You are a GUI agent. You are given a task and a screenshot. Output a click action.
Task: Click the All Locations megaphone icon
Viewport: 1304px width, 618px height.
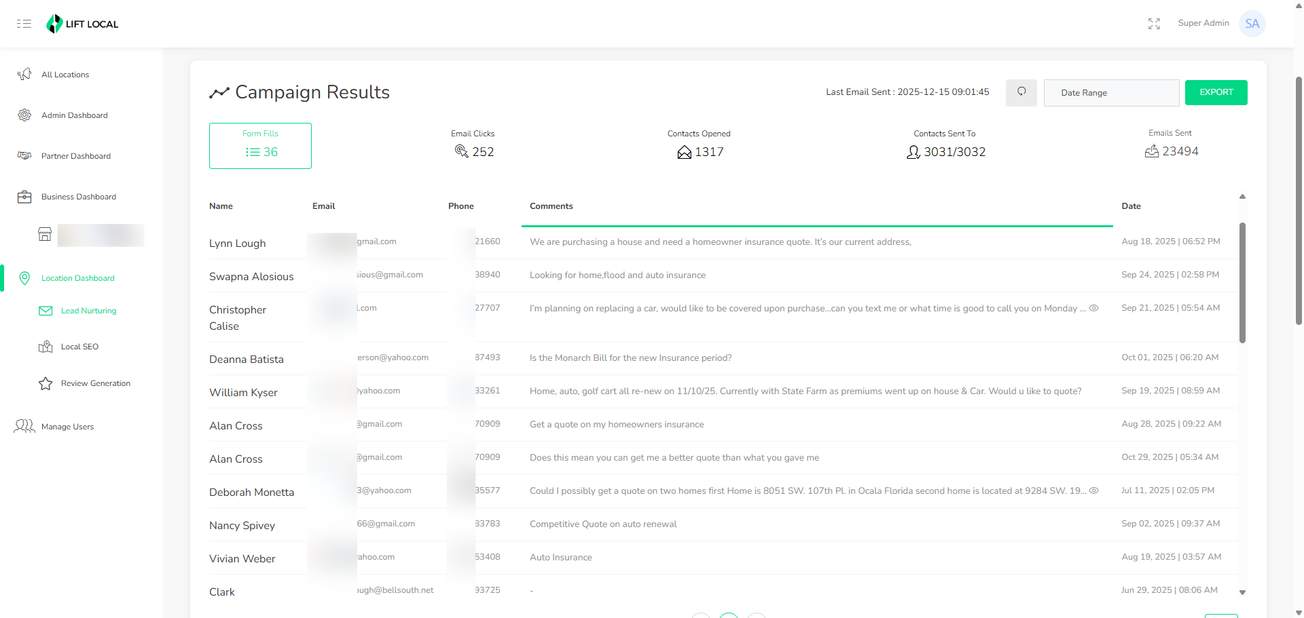[x=24, y=75]
